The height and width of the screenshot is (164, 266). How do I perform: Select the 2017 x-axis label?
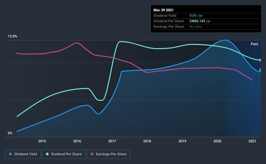(x=112, y=141)
